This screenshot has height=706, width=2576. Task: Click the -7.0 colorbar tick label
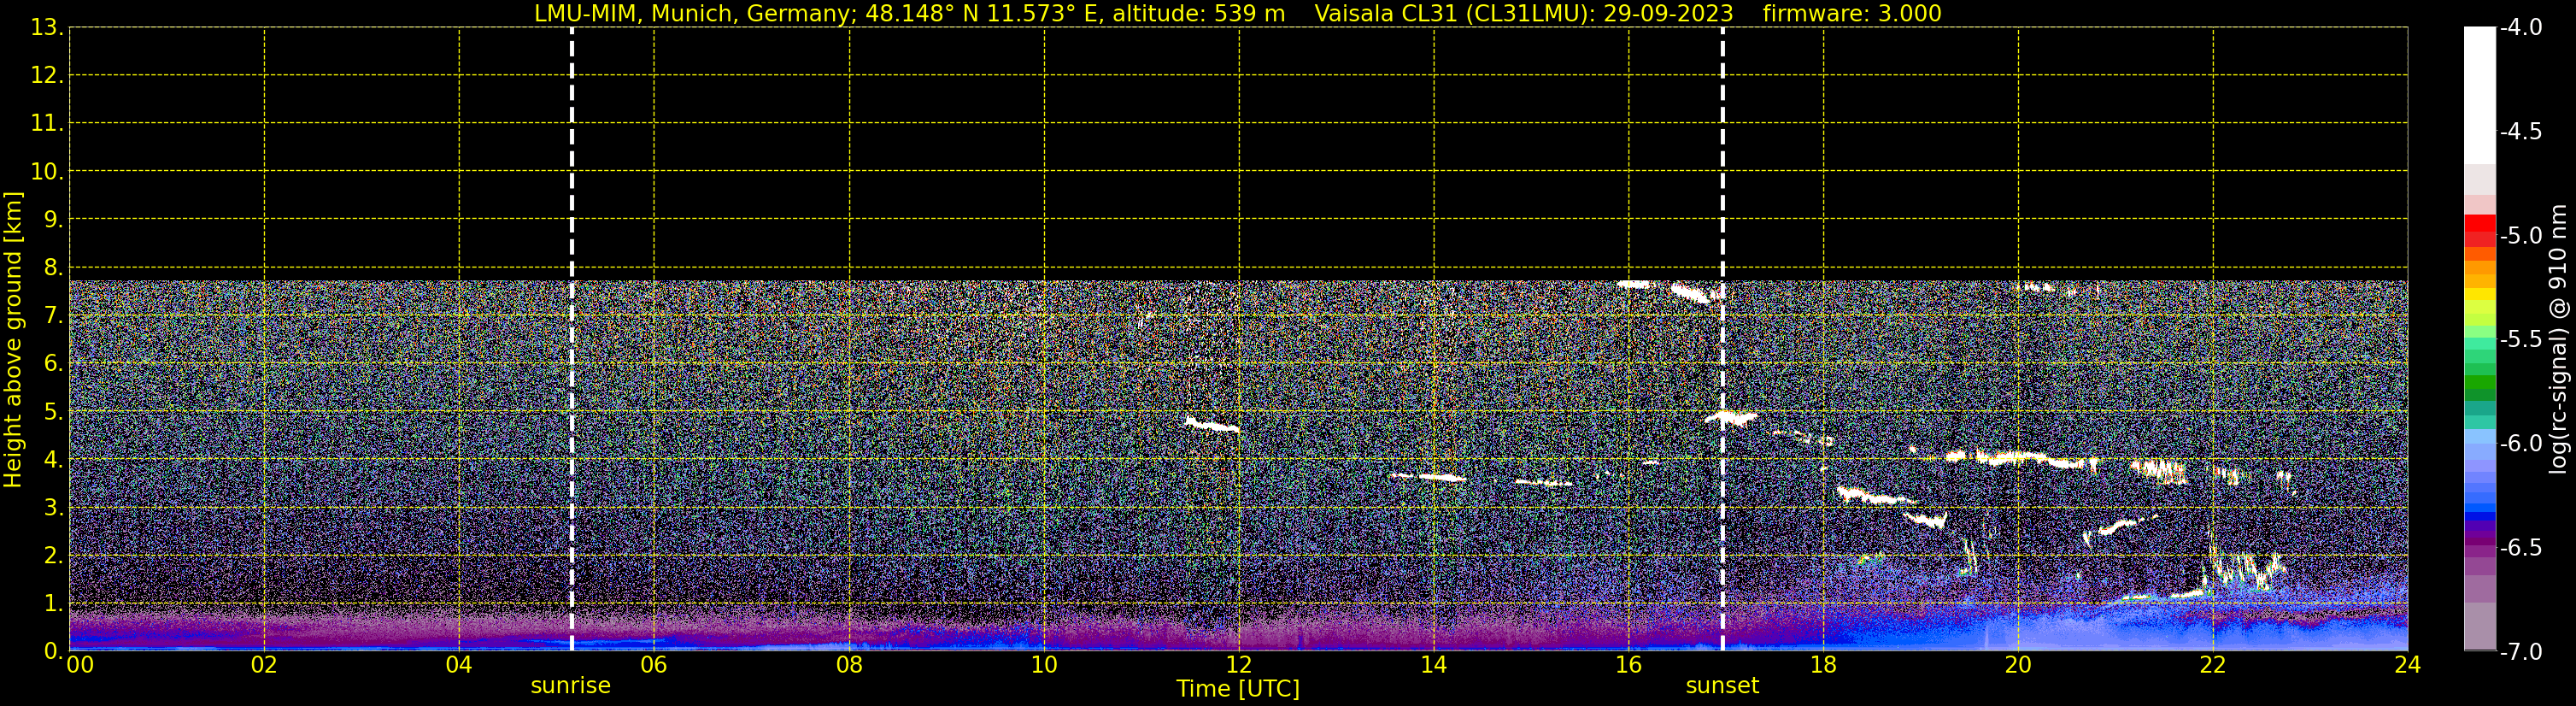pos(2520,651)
